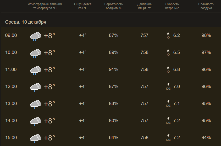
Task: Click the rain cloud icon at 15:00
Action: (36, 138)
